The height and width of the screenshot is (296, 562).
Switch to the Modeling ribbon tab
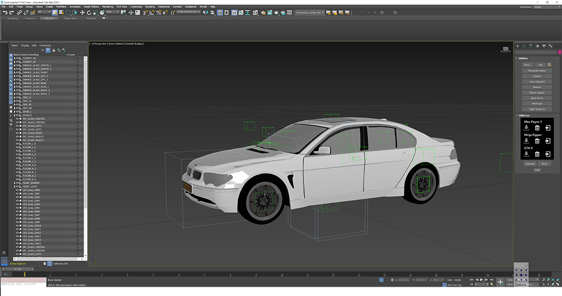[13, 18]
